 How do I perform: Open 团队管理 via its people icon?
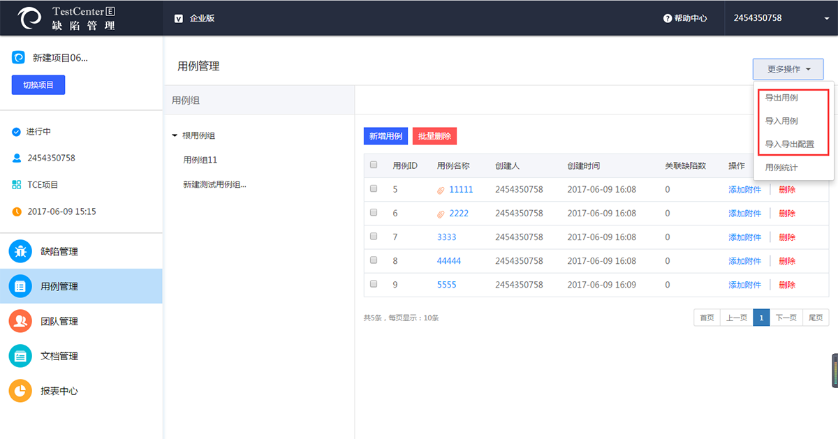point(20,321)
